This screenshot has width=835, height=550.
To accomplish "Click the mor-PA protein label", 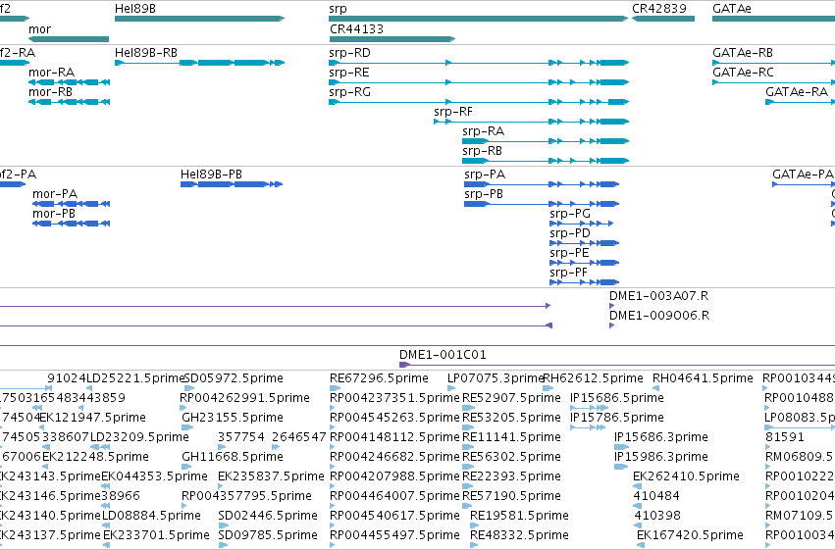I will (55, 194).
